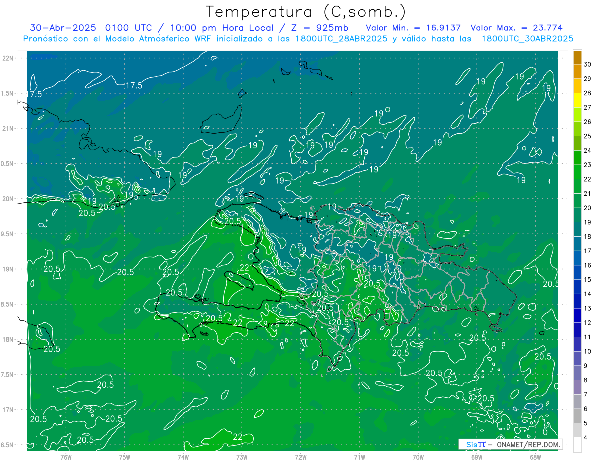Screen dimensions: 601x464
Task: Click the color scale label "20"
Action: [588, 208]
